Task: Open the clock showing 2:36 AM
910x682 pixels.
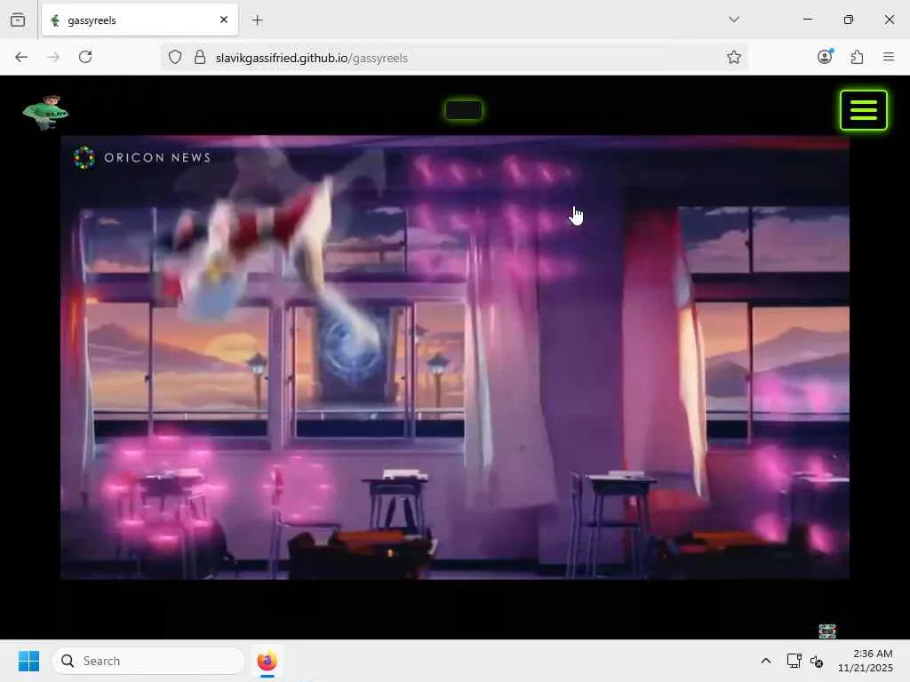Action: 866,661
